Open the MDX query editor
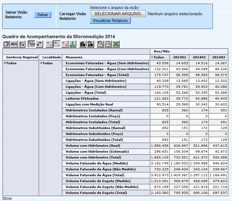 14,44
